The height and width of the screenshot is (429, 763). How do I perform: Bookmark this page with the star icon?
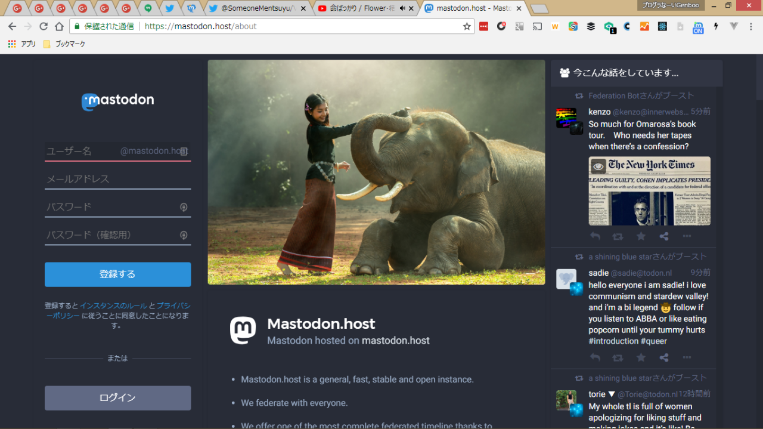(467, 26)
